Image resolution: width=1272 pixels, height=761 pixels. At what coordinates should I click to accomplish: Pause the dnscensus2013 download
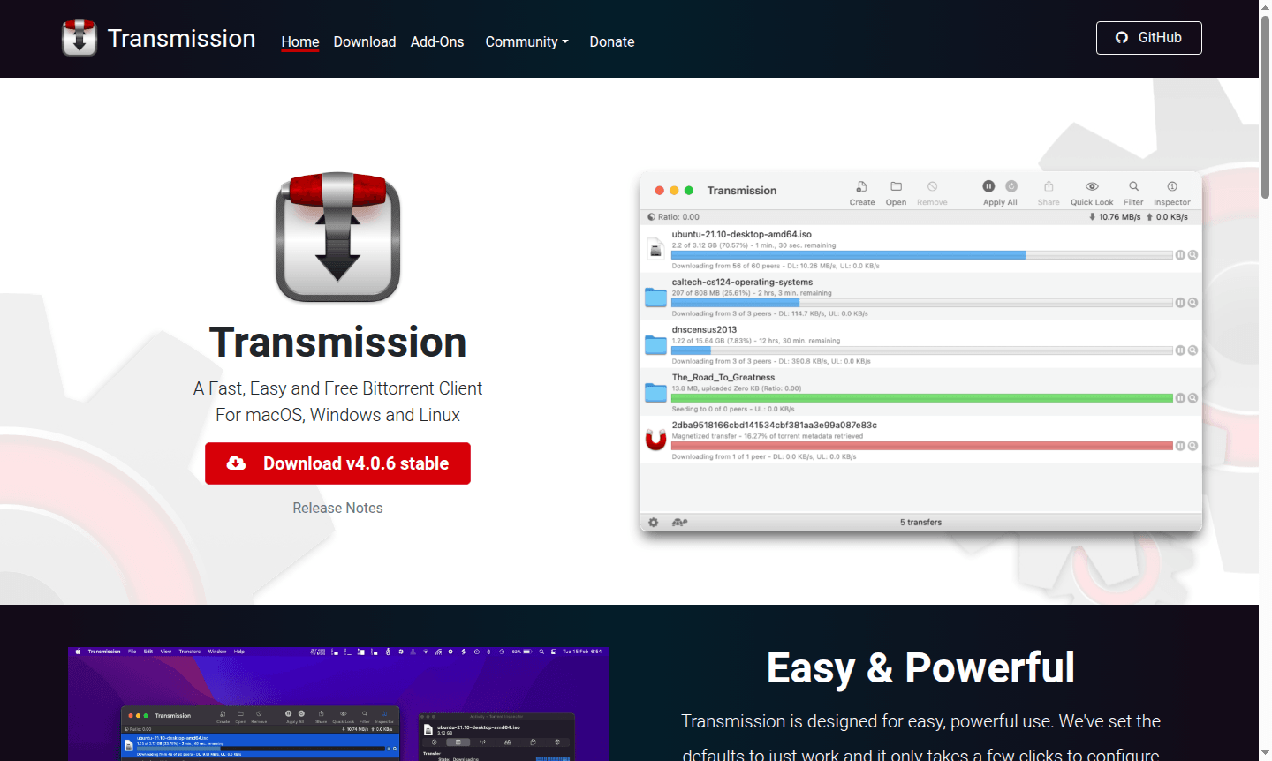(1180, 350)
